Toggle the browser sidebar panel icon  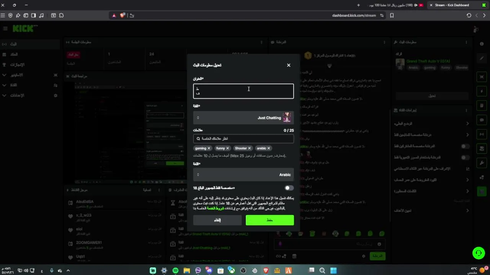(33, 15)
